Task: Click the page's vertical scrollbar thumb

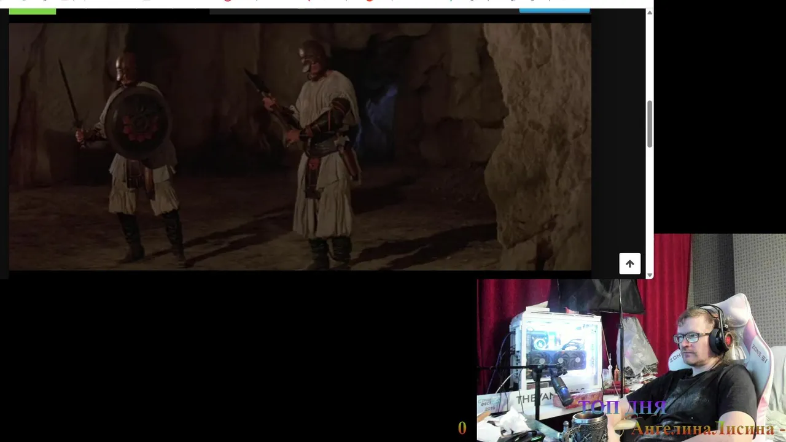Action: point(650,123)
